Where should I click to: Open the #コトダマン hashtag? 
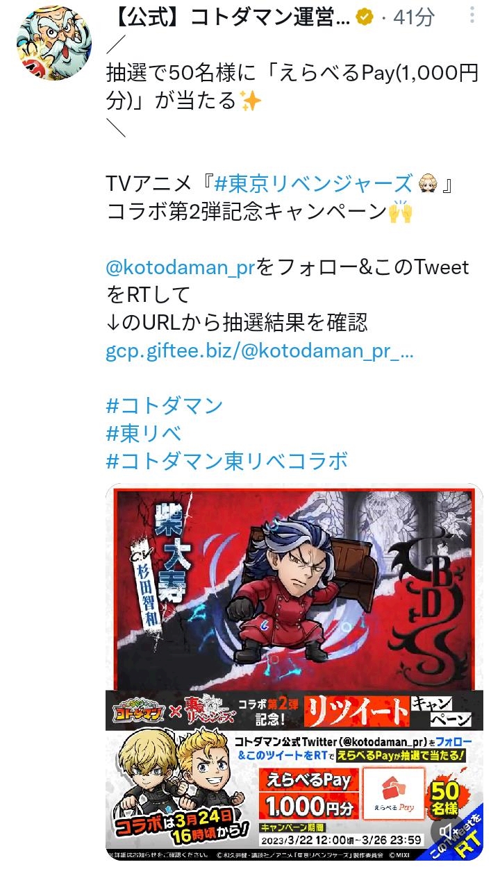coord(165,405)
